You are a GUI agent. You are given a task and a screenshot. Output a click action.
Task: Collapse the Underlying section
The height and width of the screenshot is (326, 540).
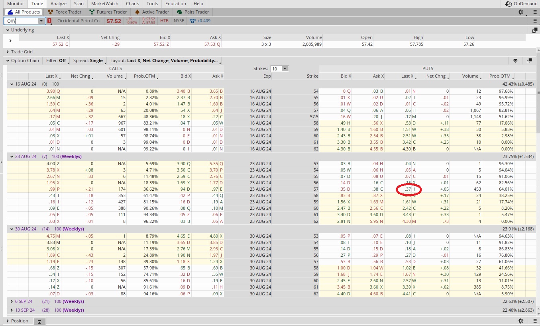[x=8, y=30]
